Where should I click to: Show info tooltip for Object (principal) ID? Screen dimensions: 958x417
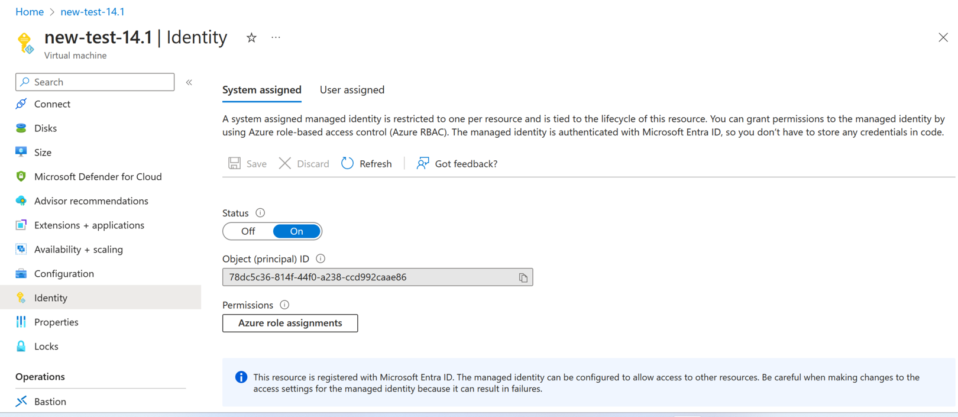pos(321,258)
